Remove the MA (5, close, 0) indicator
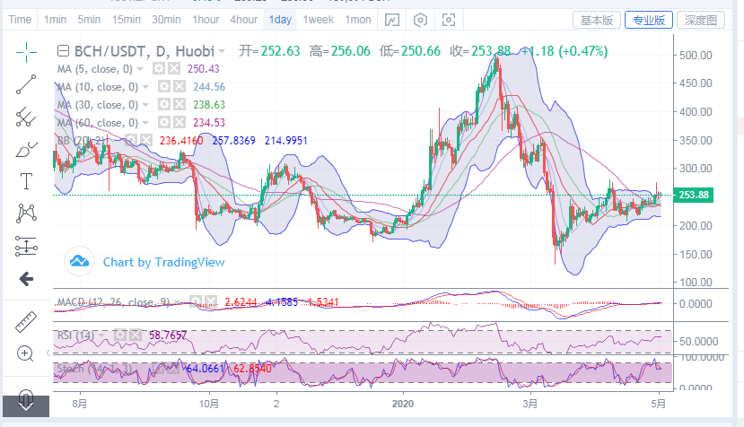The image size is (744, 427). pos(174,69)
